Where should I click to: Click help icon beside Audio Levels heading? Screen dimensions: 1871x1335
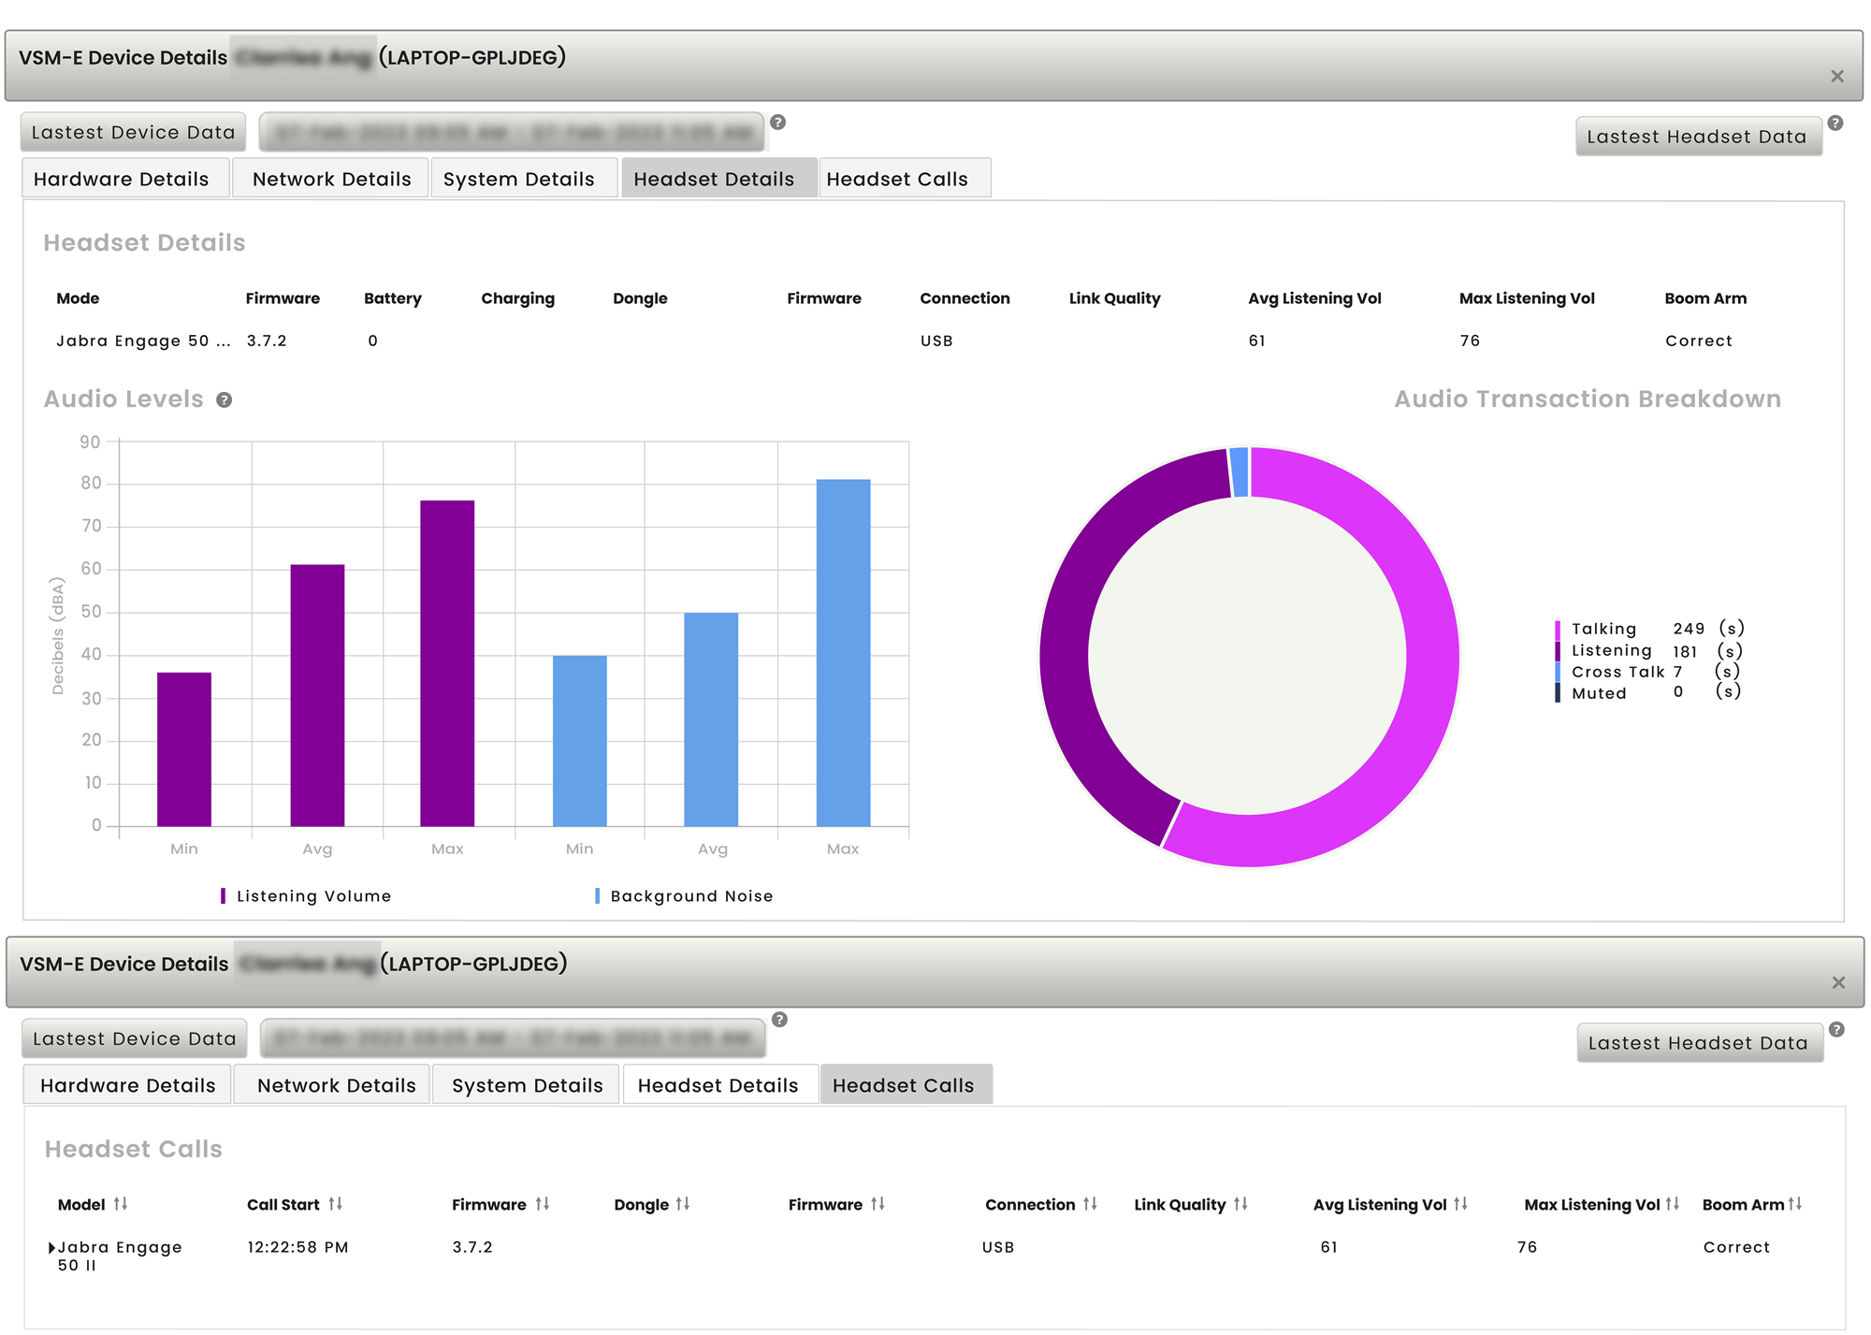(x=224, y=400)
